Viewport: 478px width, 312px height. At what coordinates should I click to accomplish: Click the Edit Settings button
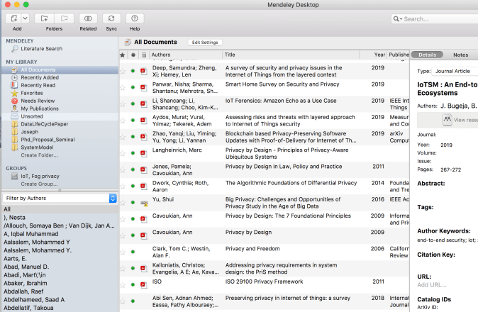[205, 43]
